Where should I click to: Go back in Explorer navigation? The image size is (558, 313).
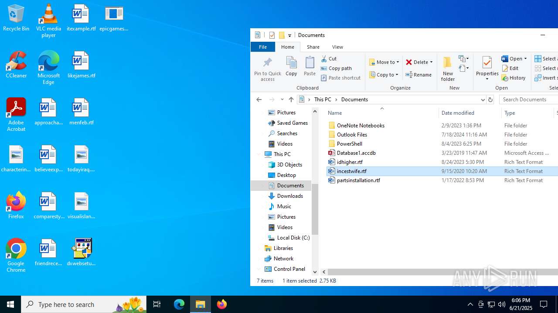coord(259,100)
